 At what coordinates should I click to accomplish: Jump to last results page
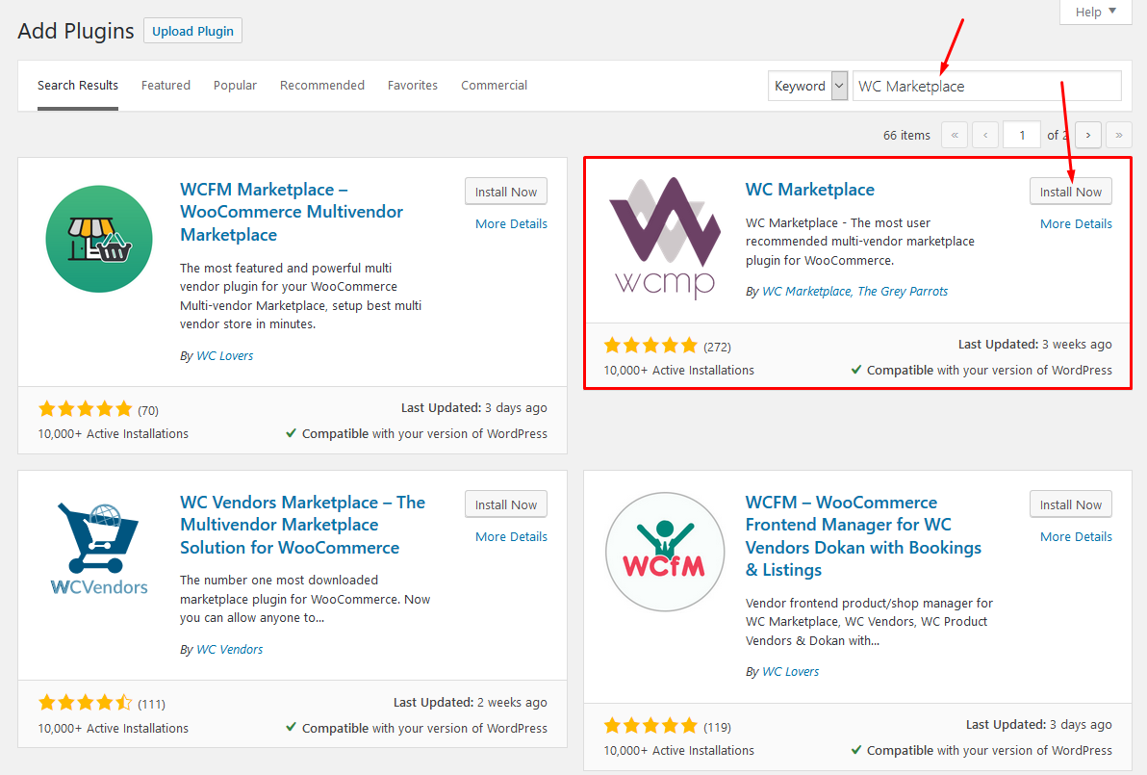(1119, 135)
